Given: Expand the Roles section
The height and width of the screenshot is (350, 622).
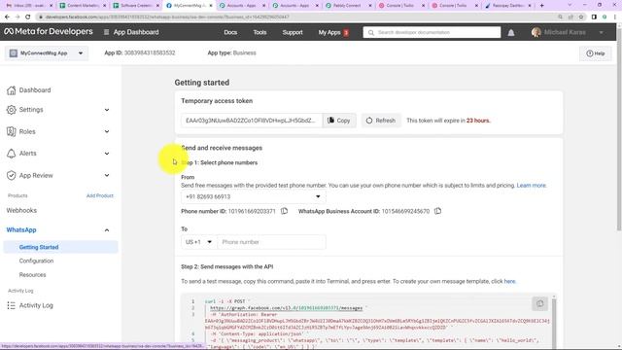Looking at the screenshot, I should pos(107,131).
